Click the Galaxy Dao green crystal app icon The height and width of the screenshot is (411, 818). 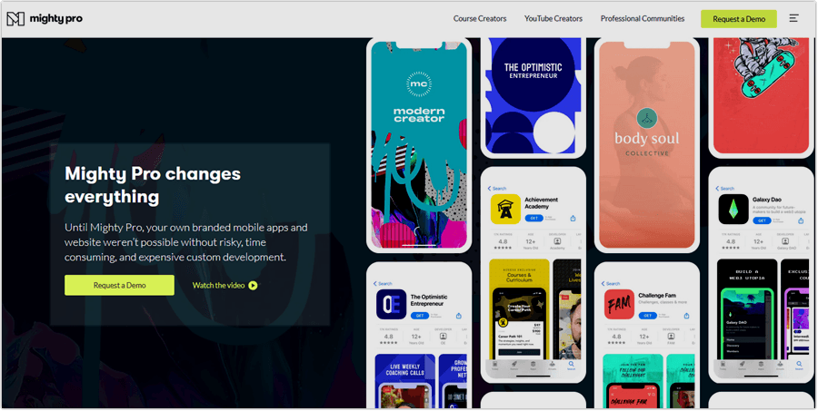coord(733,209)
